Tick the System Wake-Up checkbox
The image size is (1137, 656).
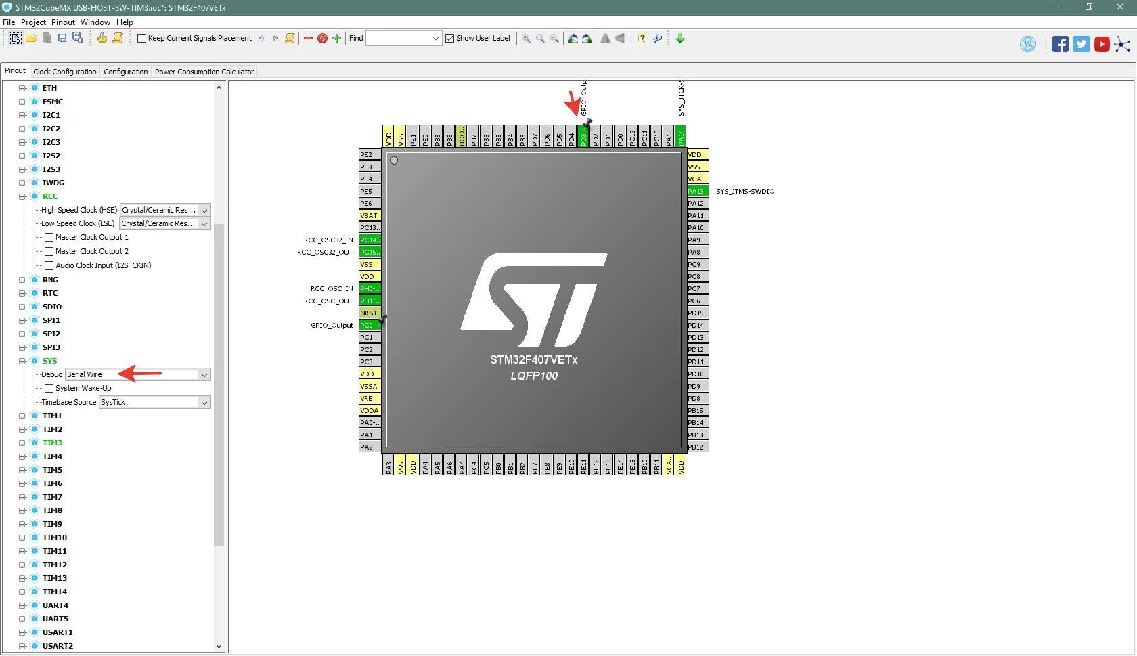(x=49, y=389)
